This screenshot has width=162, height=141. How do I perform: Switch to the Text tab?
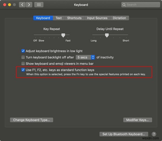point(59,18)
